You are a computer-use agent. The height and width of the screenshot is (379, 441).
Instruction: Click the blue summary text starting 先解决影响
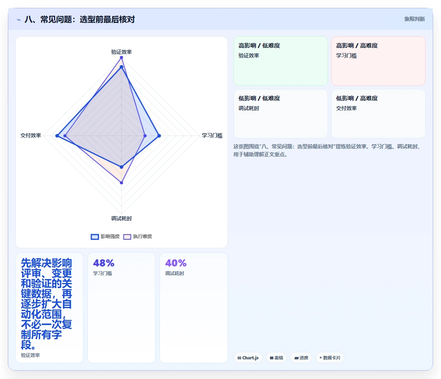(46, 304)
